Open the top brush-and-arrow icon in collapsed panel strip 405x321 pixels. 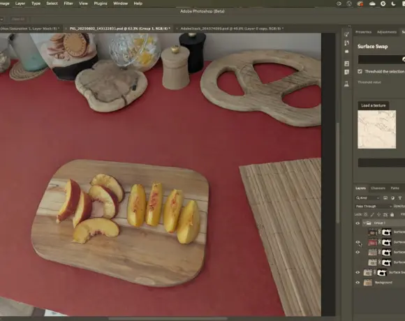point(346,34)
